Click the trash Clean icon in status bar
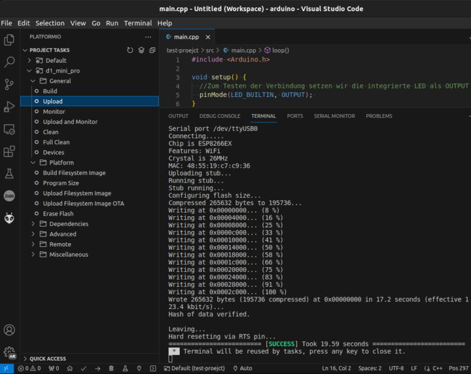This screenshot has height=374, width=471. click(x=111, y=368)
